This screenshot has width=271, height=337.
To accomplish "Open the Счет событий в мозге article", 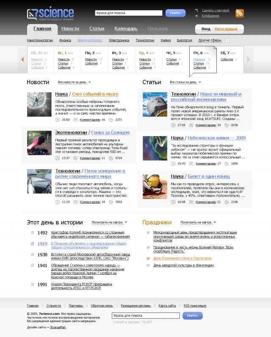I will tap(95, 94).
